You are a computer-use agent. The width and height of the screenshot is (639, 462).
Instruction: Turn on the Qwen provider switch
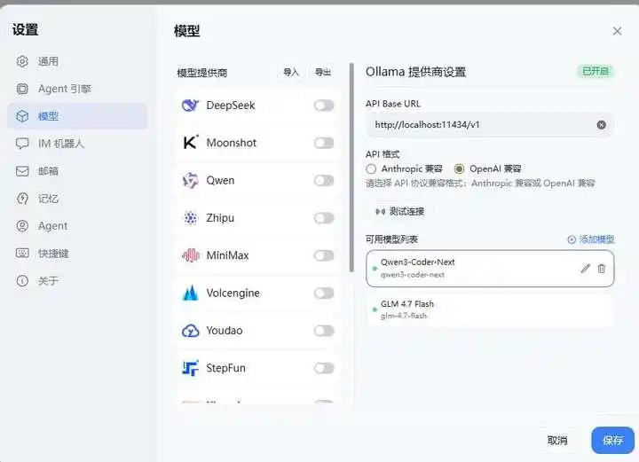tap(324, 180)
